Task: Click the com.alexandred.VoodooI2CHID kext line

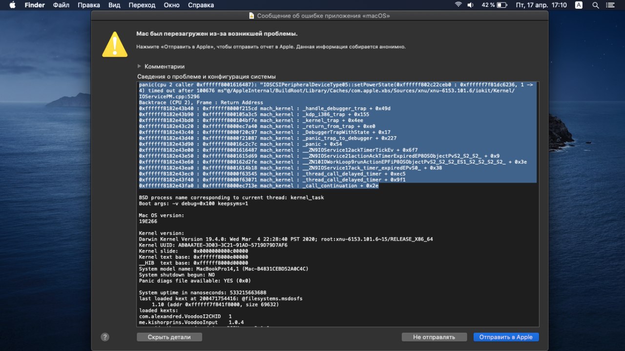Action: point(185,316)
